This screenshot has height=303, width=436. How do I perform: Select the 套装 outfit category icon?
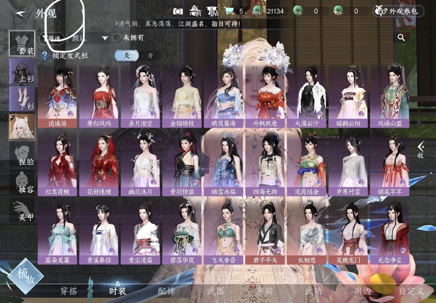coord(23,43)
